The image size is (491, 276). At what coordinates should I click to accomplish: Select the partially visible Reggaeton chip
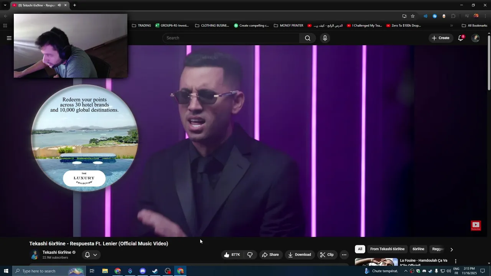pyautogui.click(x=438, y=249)
